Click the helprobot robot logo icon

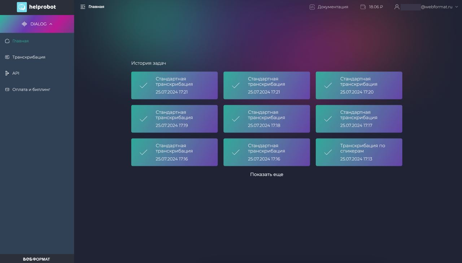22,7
